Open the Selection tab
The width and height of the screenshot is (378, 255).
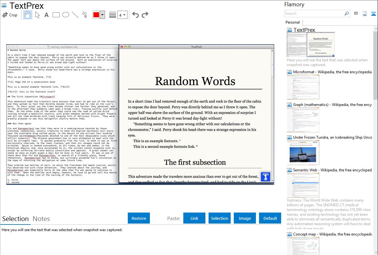(15, 219)
